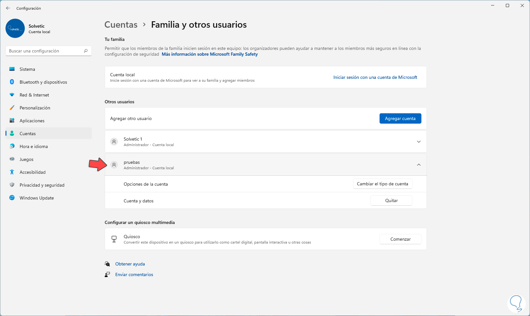Click the Quitar button for pruebas
Viewport: 530px width, 316px height.
(x=391, y=200)
